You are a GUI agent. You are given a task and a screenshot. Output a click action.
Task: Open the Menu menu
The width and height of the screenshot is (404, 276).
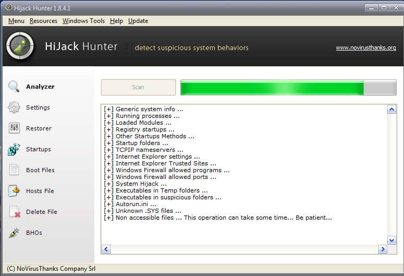[x=16, y=21]
